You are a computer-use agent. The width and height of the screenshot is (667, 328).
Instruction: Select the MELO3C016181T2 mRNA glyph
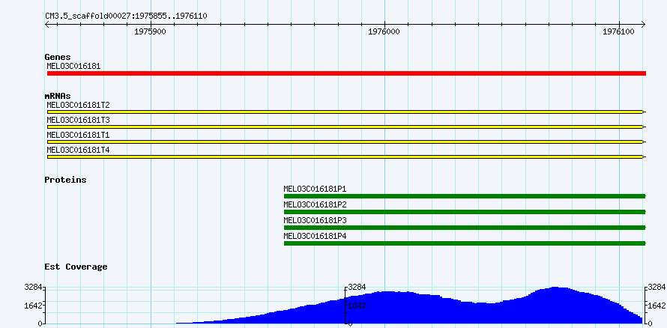coord(346,112)
